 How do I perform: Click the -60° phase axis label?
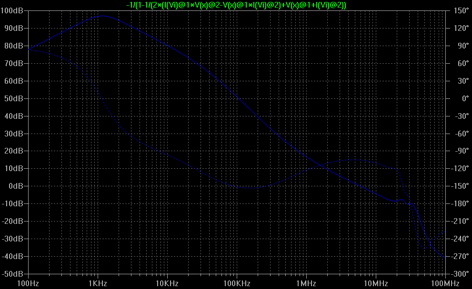pos(462,134)
